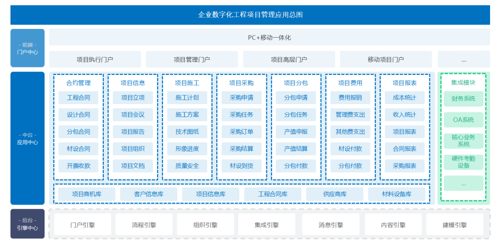496x241 pixels.
Task: Select the 分包合同 module
Action: coord(79,132)
